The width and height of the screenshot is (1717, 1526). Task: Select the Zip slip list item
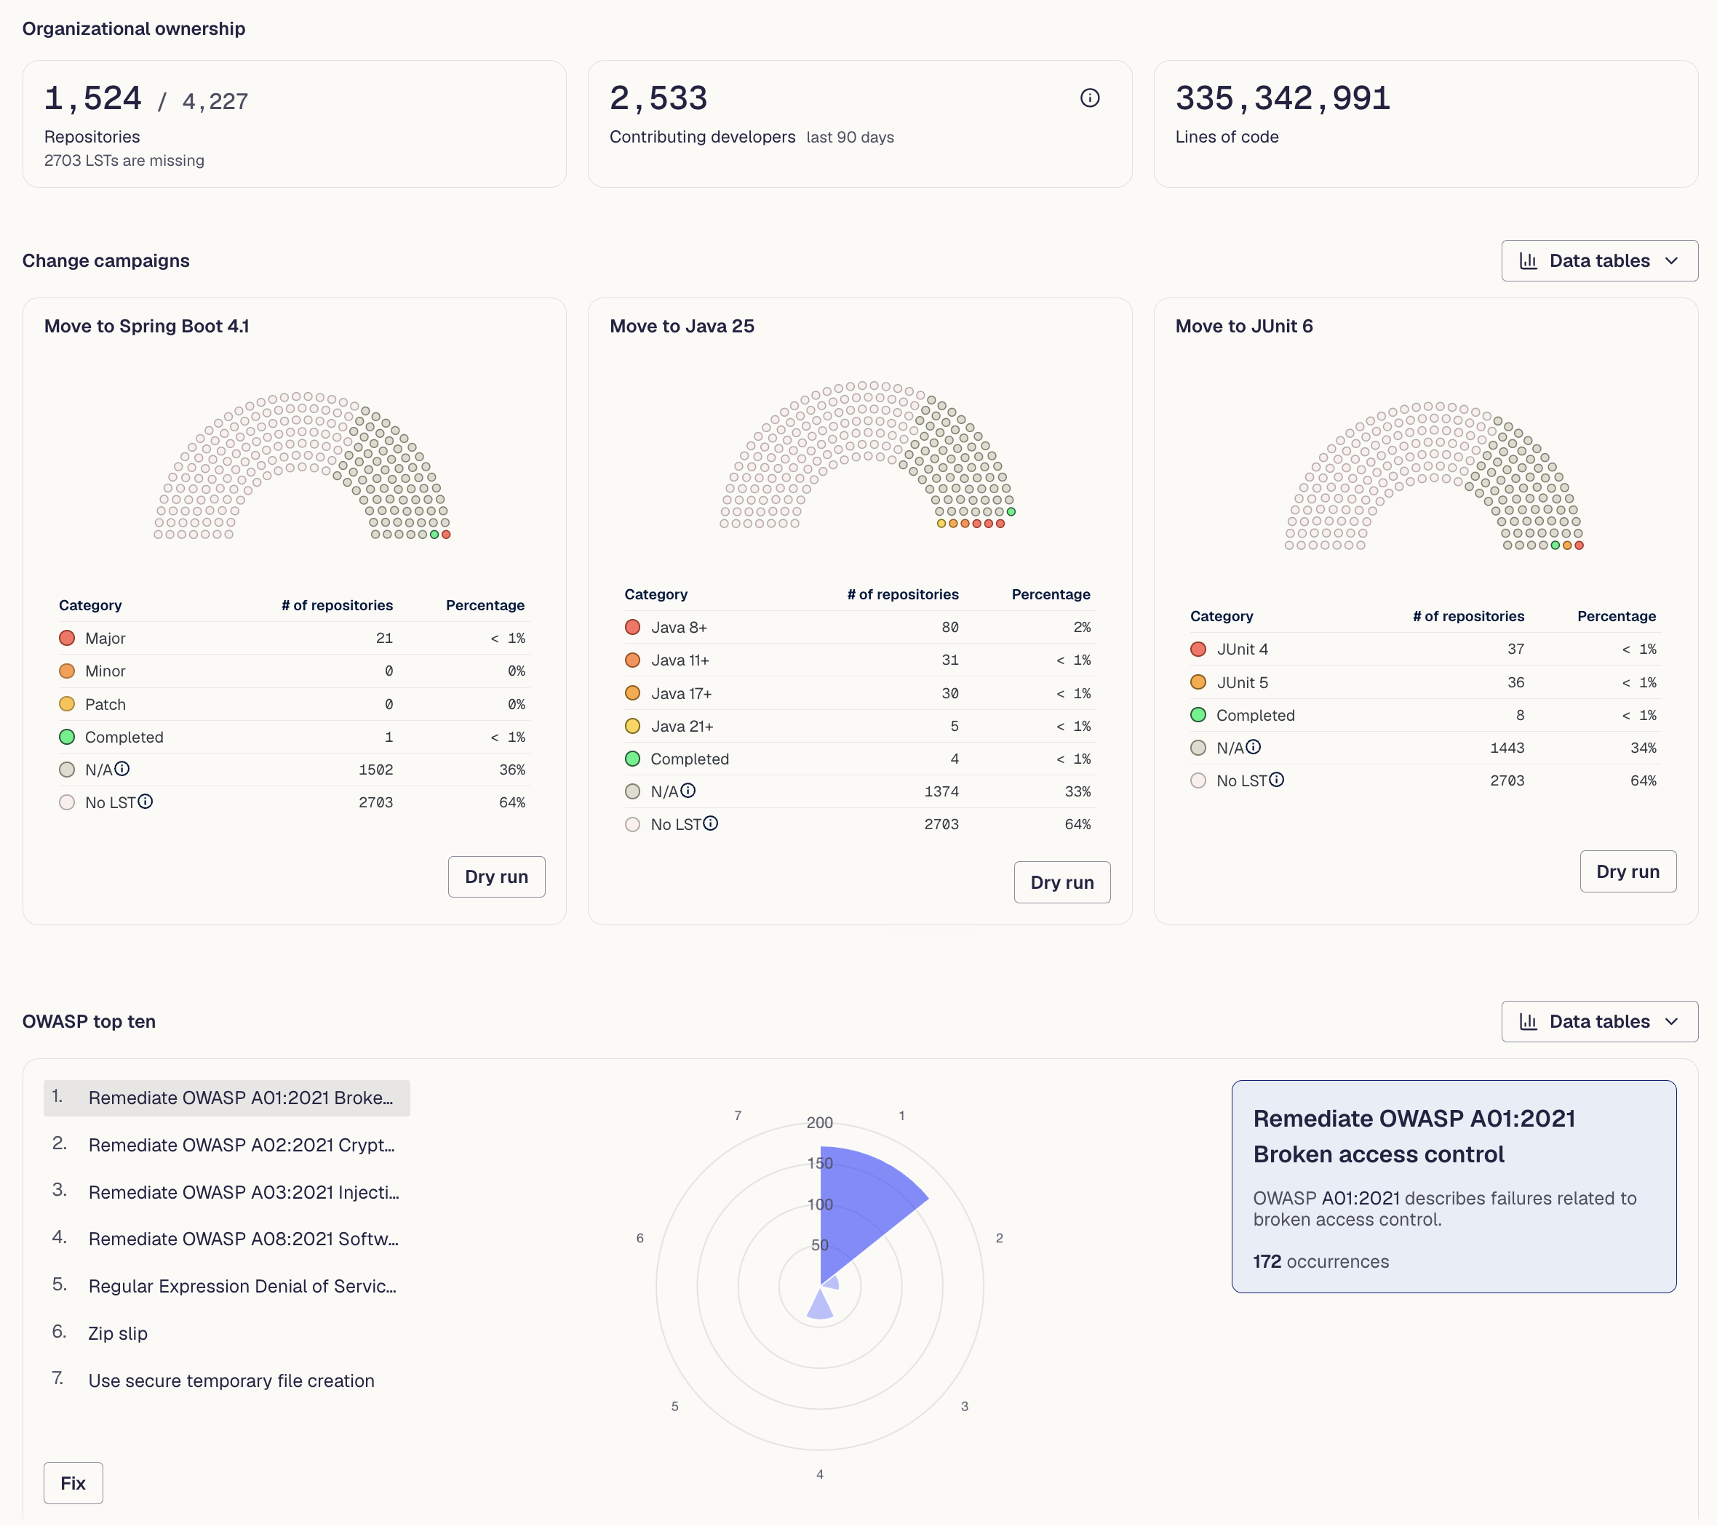227,1333
